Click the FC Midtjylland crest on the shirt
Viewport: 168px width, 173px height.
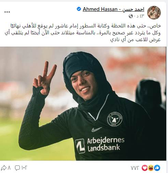(115, 119)
